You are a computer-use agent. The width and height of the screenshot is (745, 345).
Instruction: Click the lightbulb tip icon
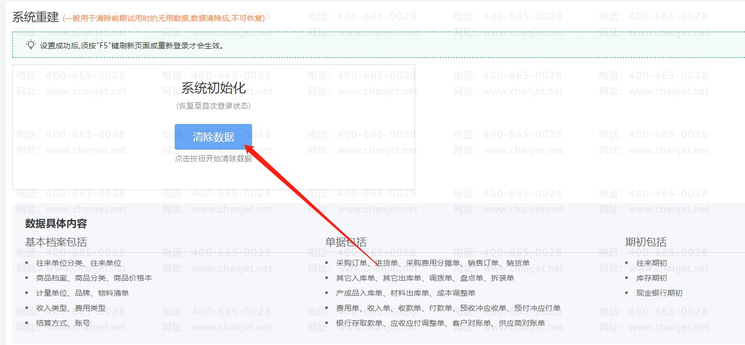tap(31, 45)
